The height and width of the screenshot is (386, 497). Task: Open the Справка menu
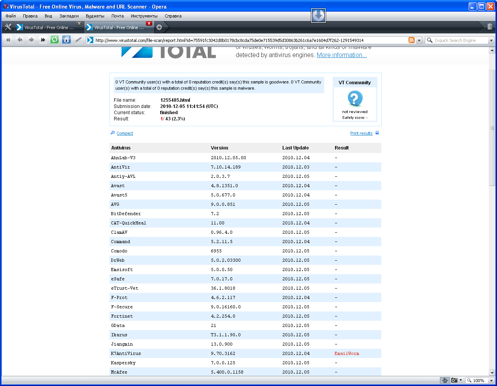coord(173,16)
